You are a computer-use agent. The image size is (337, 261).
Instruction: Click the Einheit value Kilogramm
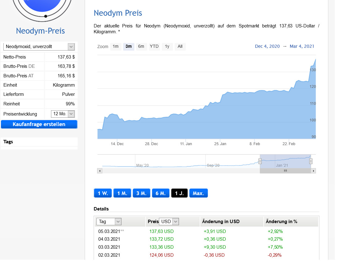(64, 85)
